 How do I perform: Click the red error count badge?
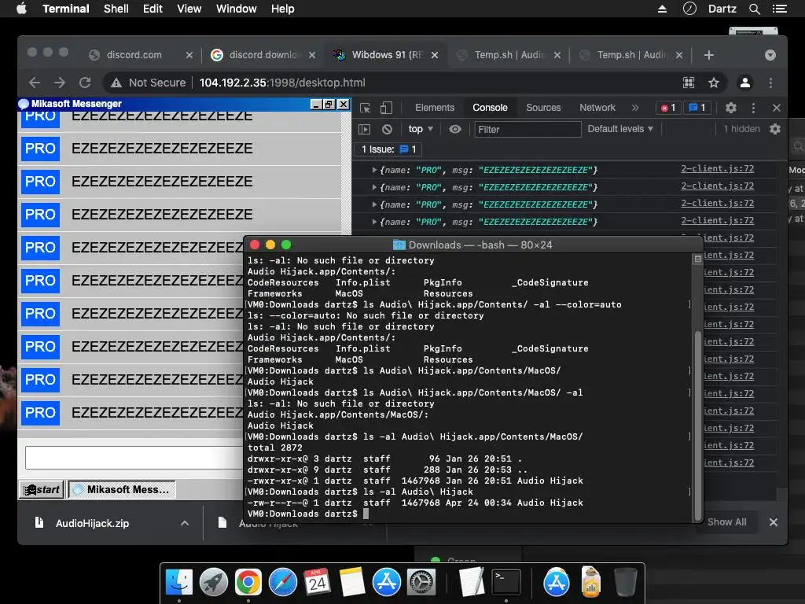(x=668, y=108)
